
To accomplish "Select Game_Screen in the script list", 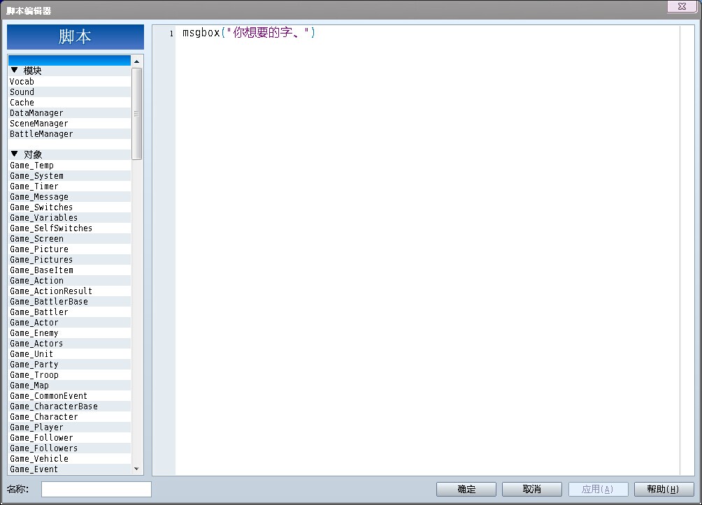I will click(69, 238).
